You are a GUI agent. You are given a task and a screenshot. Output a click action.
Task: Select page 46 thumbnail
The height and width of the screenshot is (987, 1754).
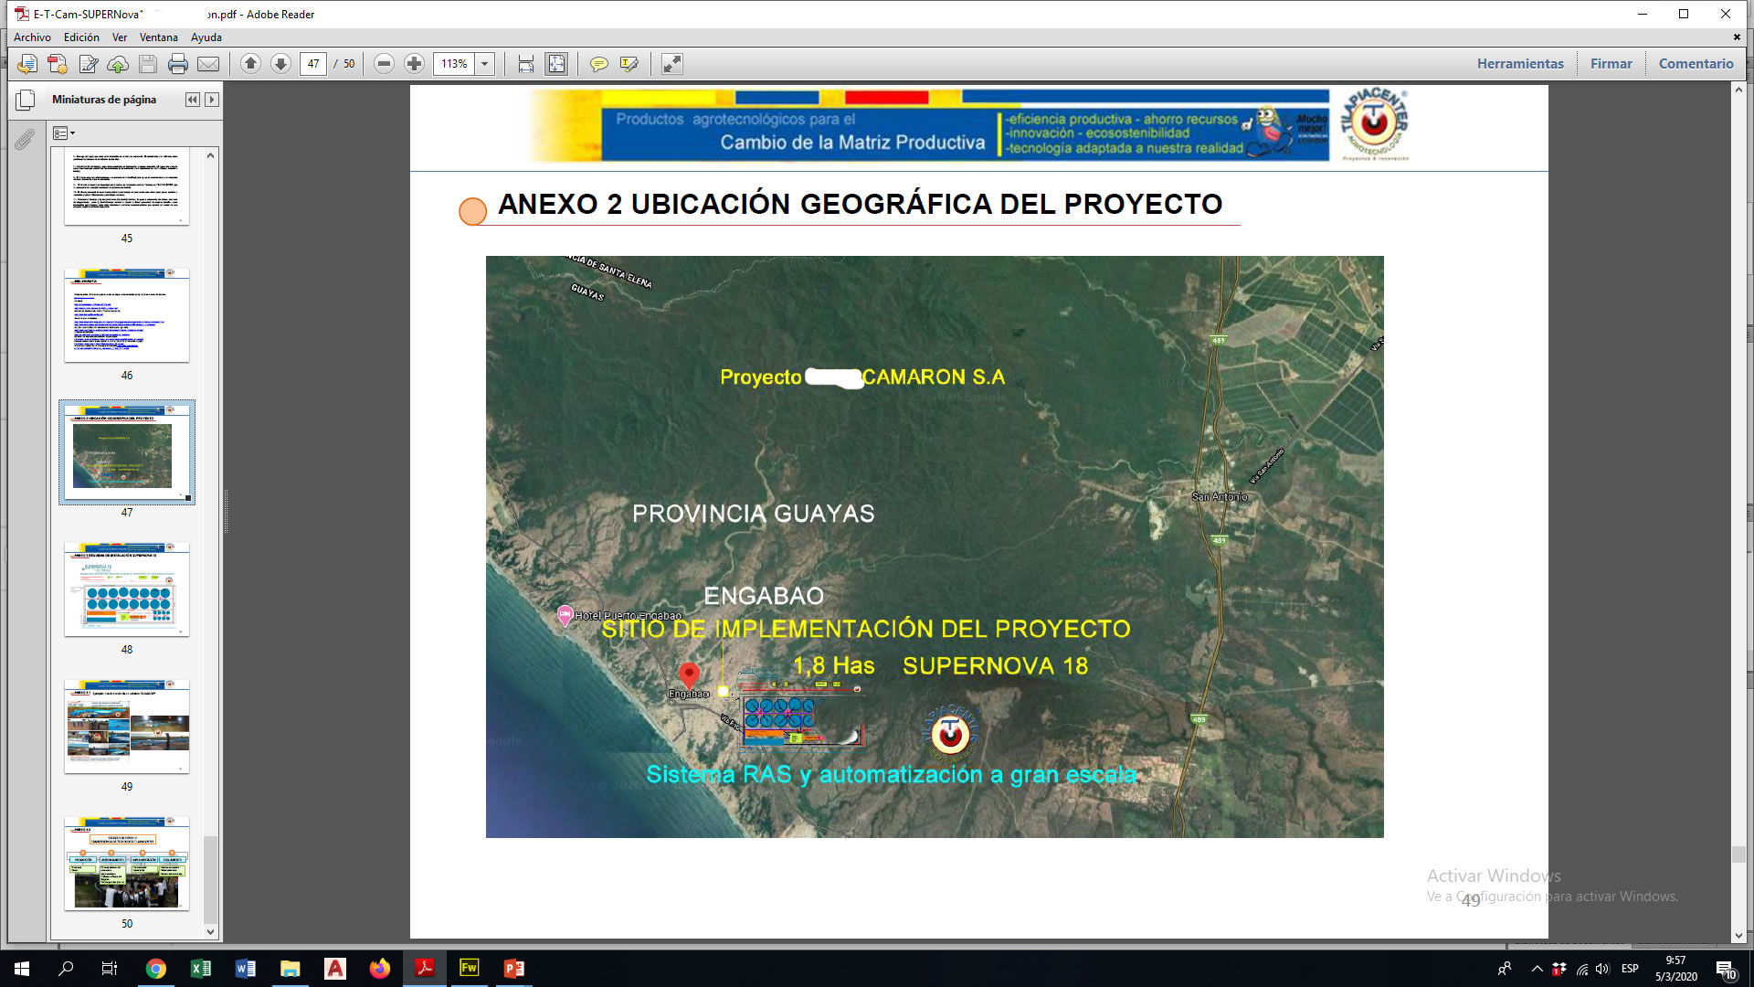pos(127,315)
